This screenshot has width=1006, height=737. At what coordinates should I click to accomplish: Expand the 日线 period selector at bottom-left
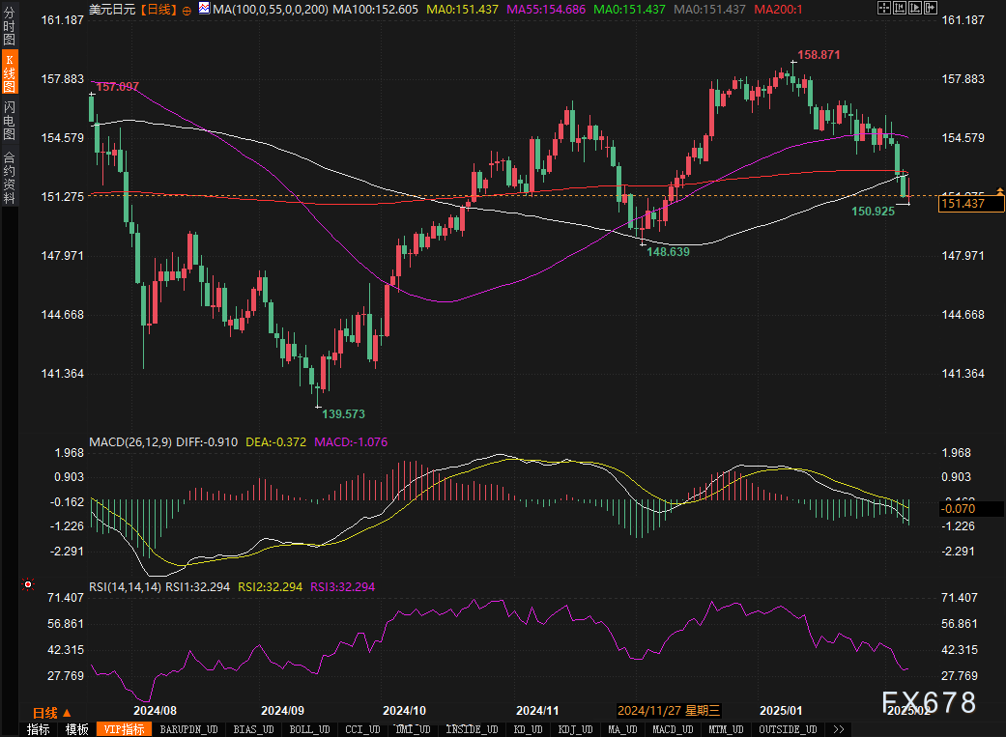coord(45,713)
